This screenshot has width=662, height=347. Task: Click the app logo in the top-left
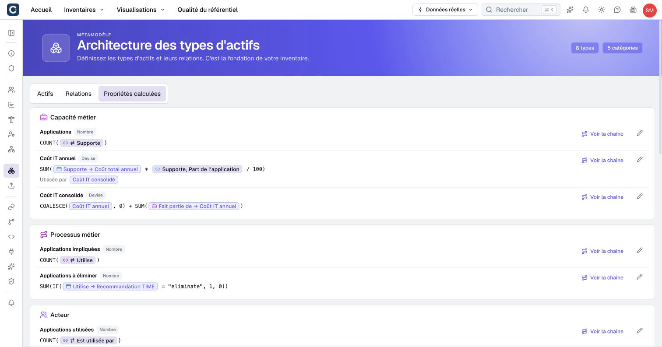pyautogui.click(x=13, y=10)
